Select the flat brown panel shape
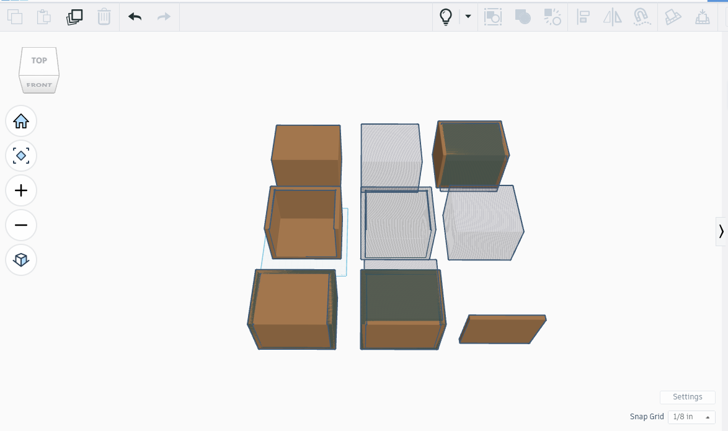Screen dimensions: 728x431 click(502, 329)
